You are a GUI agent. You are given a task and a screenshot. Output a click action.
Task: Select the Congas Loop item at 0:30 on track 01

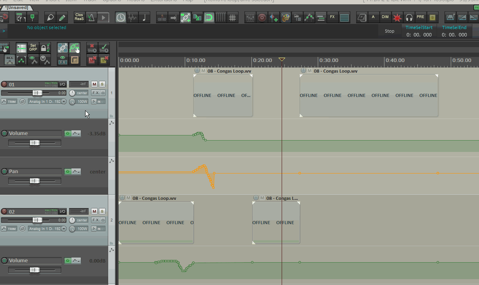369,95
